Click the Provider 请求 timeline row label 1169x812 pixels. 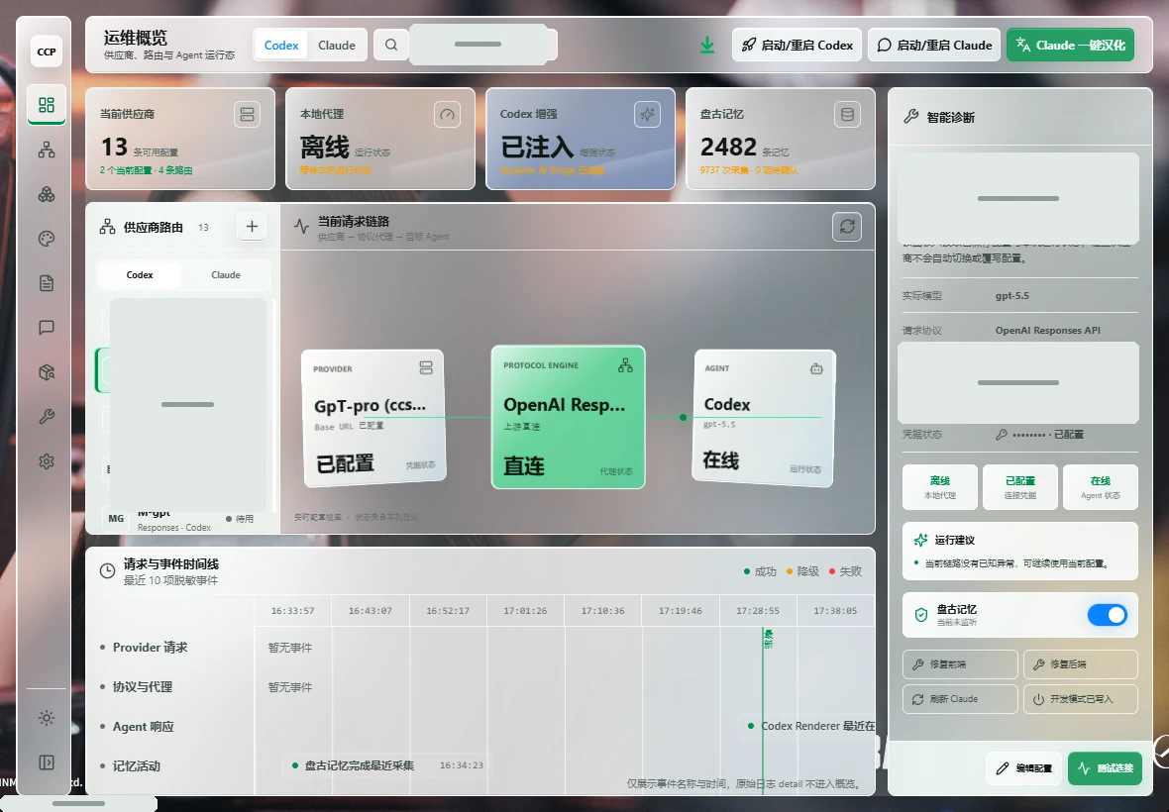coord(150,648)
